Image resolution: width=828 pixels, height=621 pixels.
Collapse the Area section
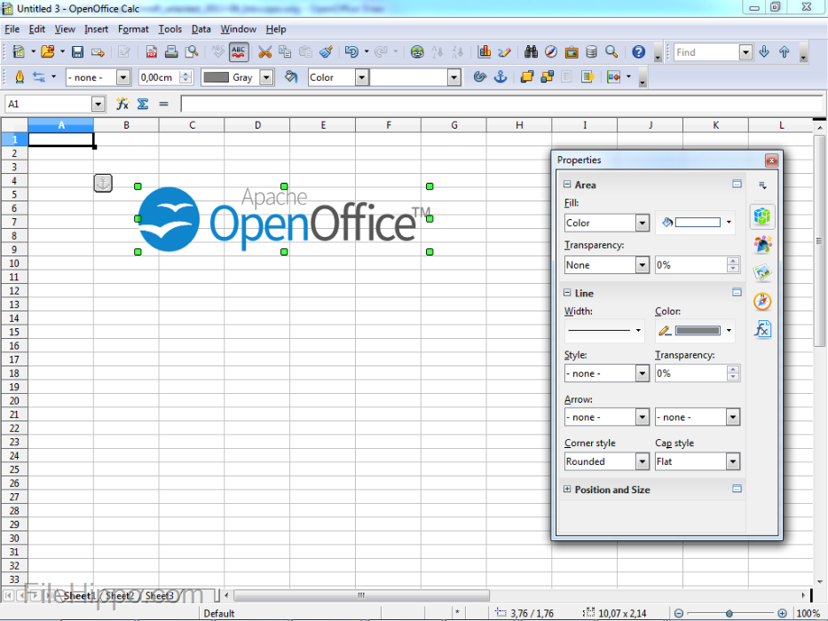pos(567,185)
